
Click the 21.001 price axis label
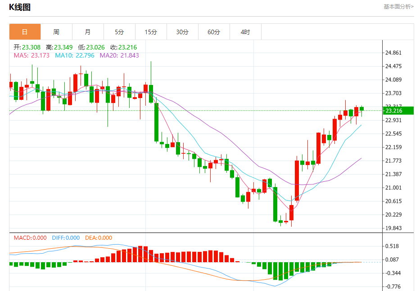coord(393,188)
